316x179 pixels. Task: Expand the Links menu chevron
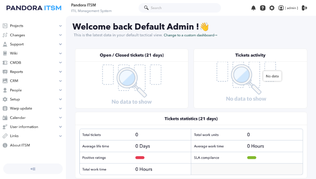[x=60, y=136]
